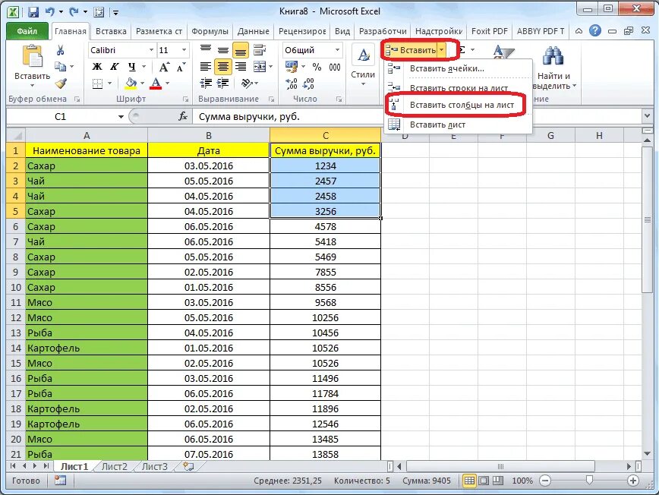This screenshot has height=495, width=659.
Task: Switch to the Формулы ribbon tab
Action: tap(210, 31)
